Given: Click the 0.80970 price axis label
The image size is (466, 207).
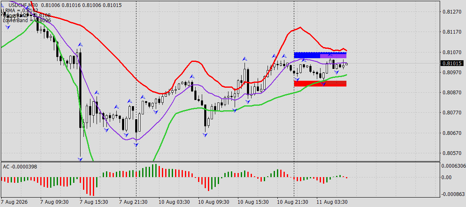Looking at the screenshot, I should coord(451,73).
